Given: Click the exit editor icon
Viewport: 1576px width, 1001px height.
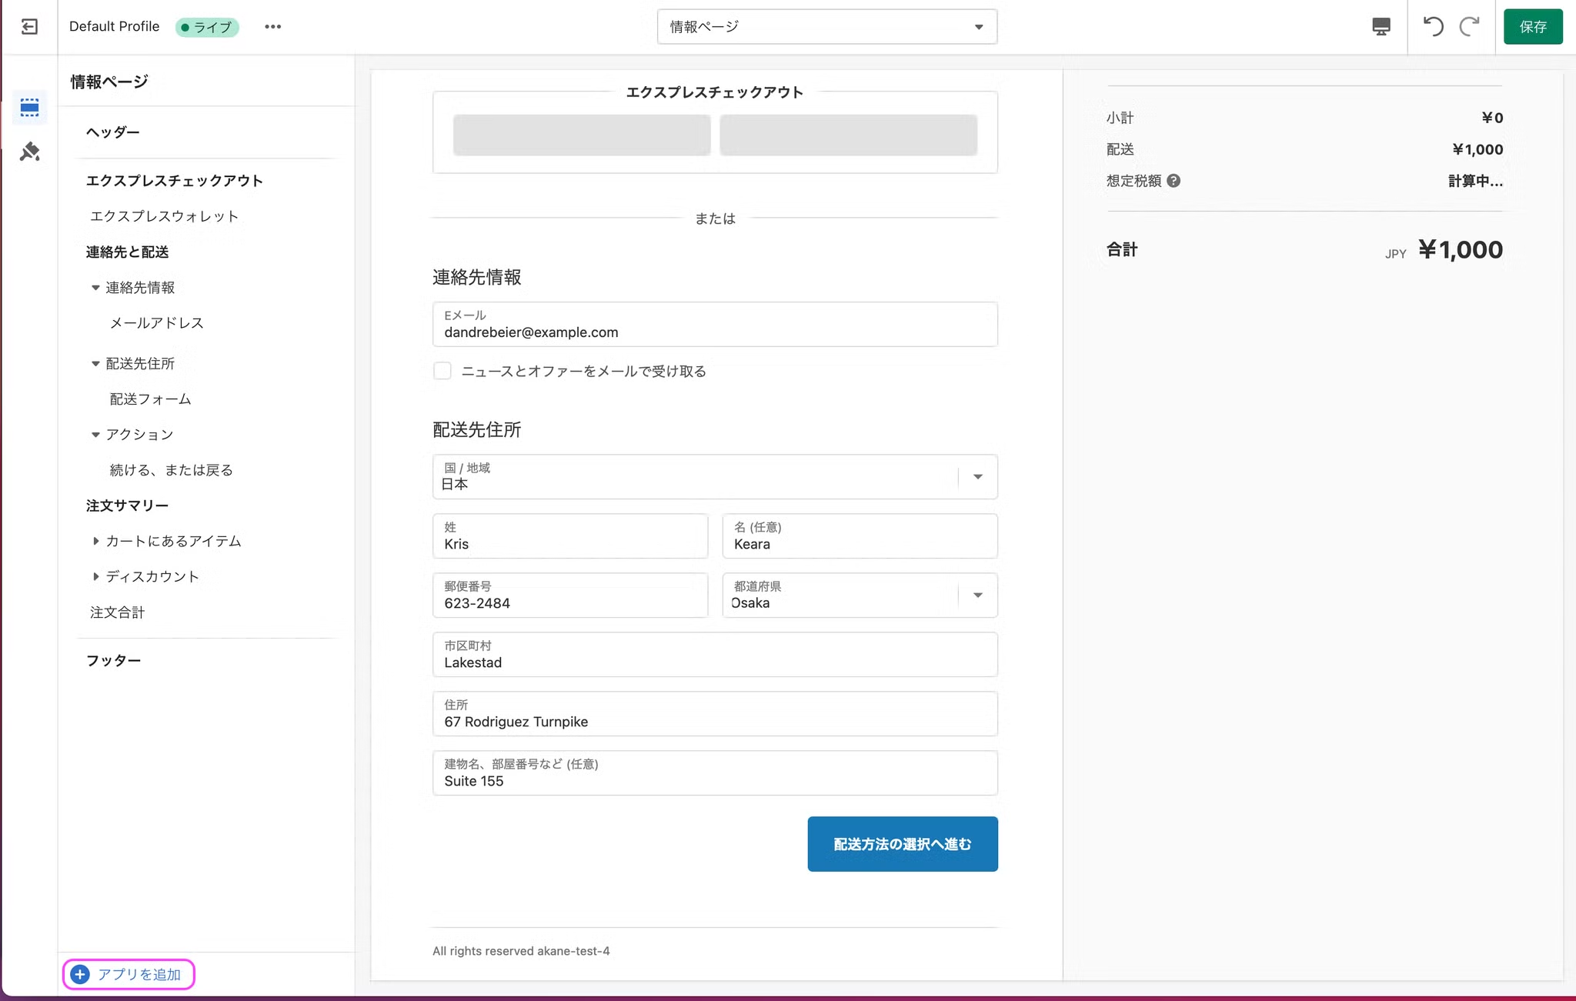Looking at the screenshot, I should (x=29, y=27).
